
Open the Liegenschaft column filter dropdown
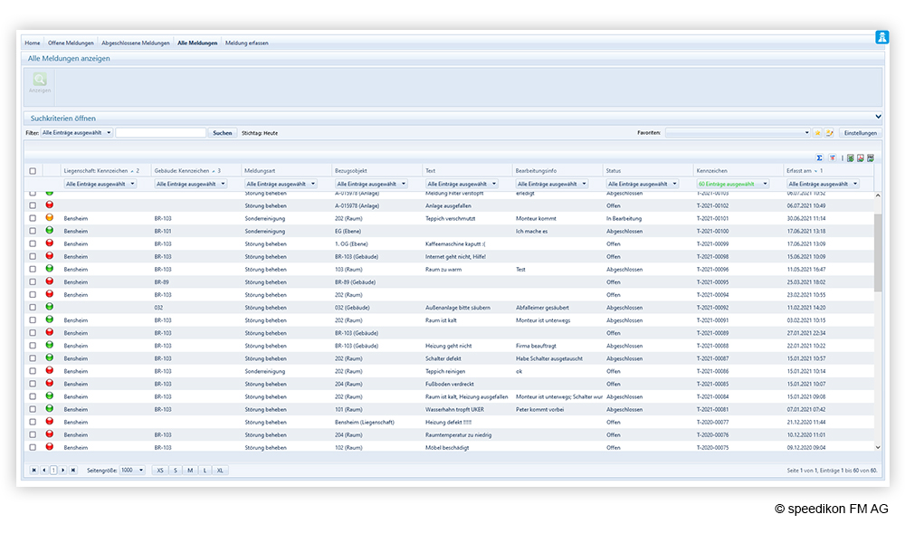100,184
